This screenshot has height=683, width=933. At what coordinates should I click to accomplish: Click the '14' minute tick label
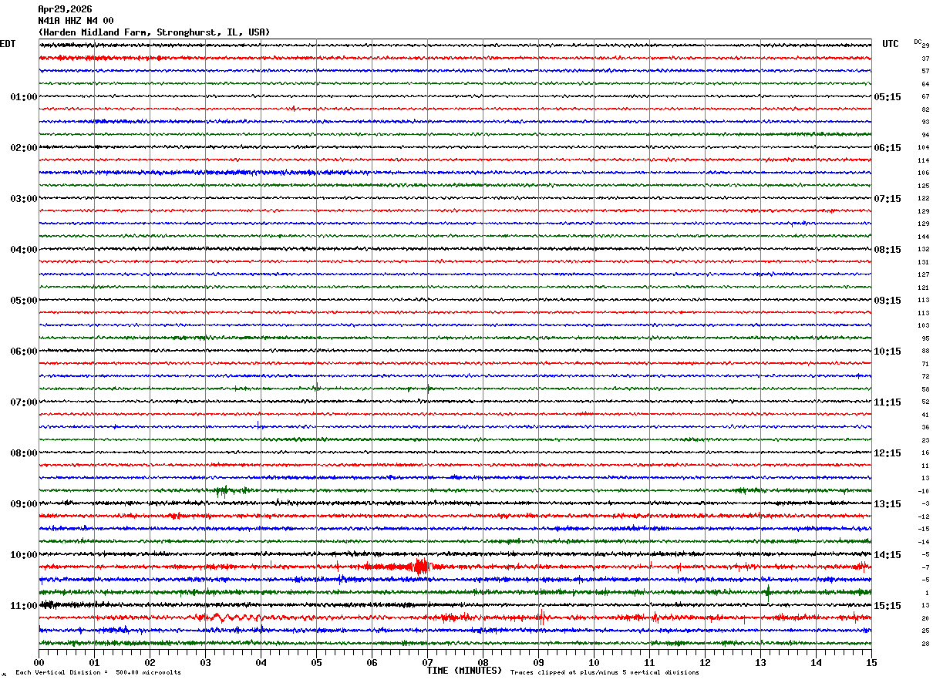point(816,662)
